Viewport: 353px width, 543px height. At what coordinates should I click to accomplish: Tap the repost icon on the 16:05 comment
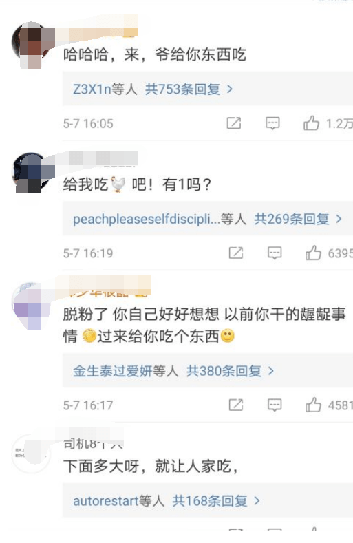coord(234,123)
